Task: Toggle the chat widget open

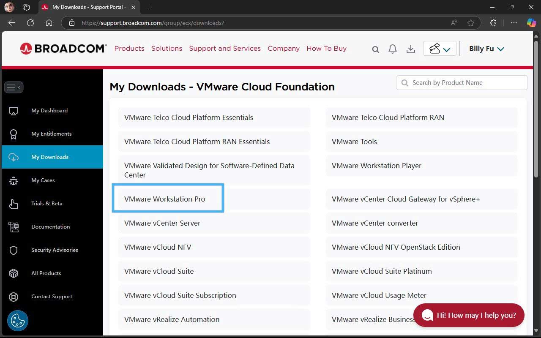Action: click(x=468, y=315)
